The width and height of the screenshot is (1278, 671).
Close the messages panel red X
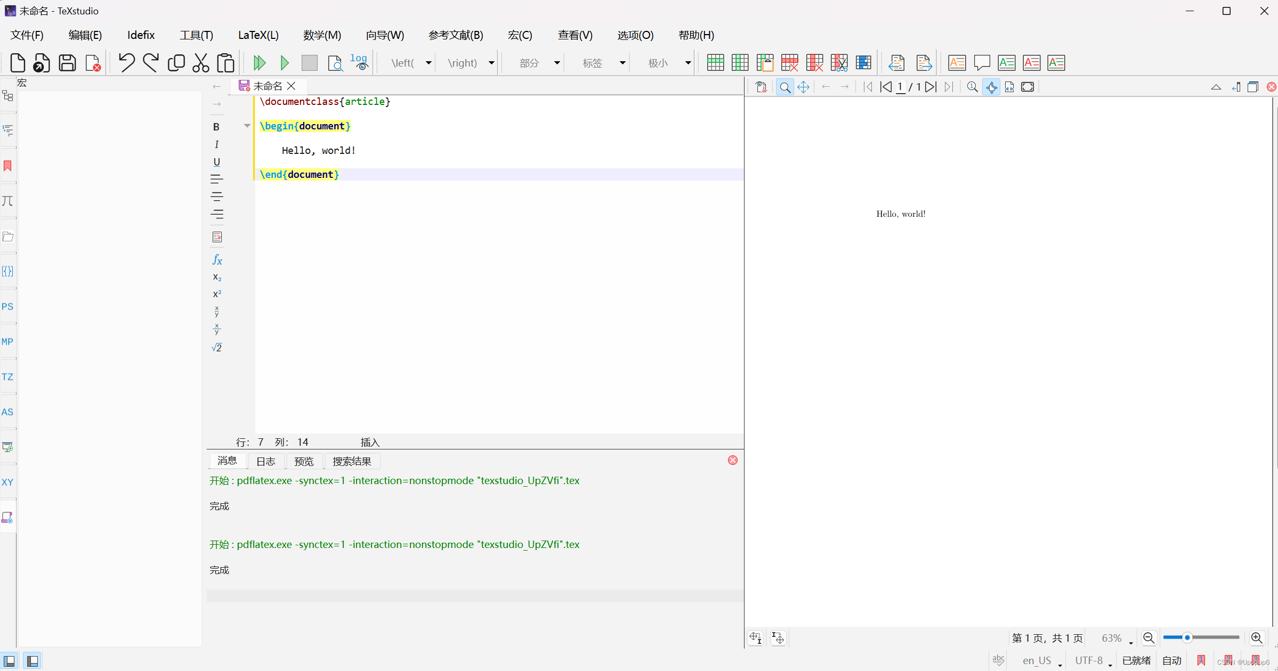733,460
